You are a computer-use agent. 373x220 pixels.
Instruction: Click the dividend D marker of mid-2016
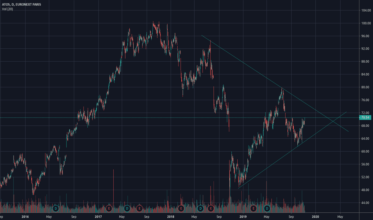coord(56,208)
